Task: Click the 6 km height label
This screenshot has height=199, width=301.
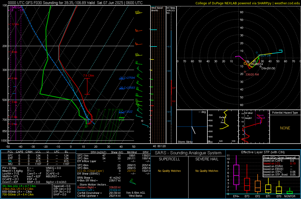Action: point(14,78)
